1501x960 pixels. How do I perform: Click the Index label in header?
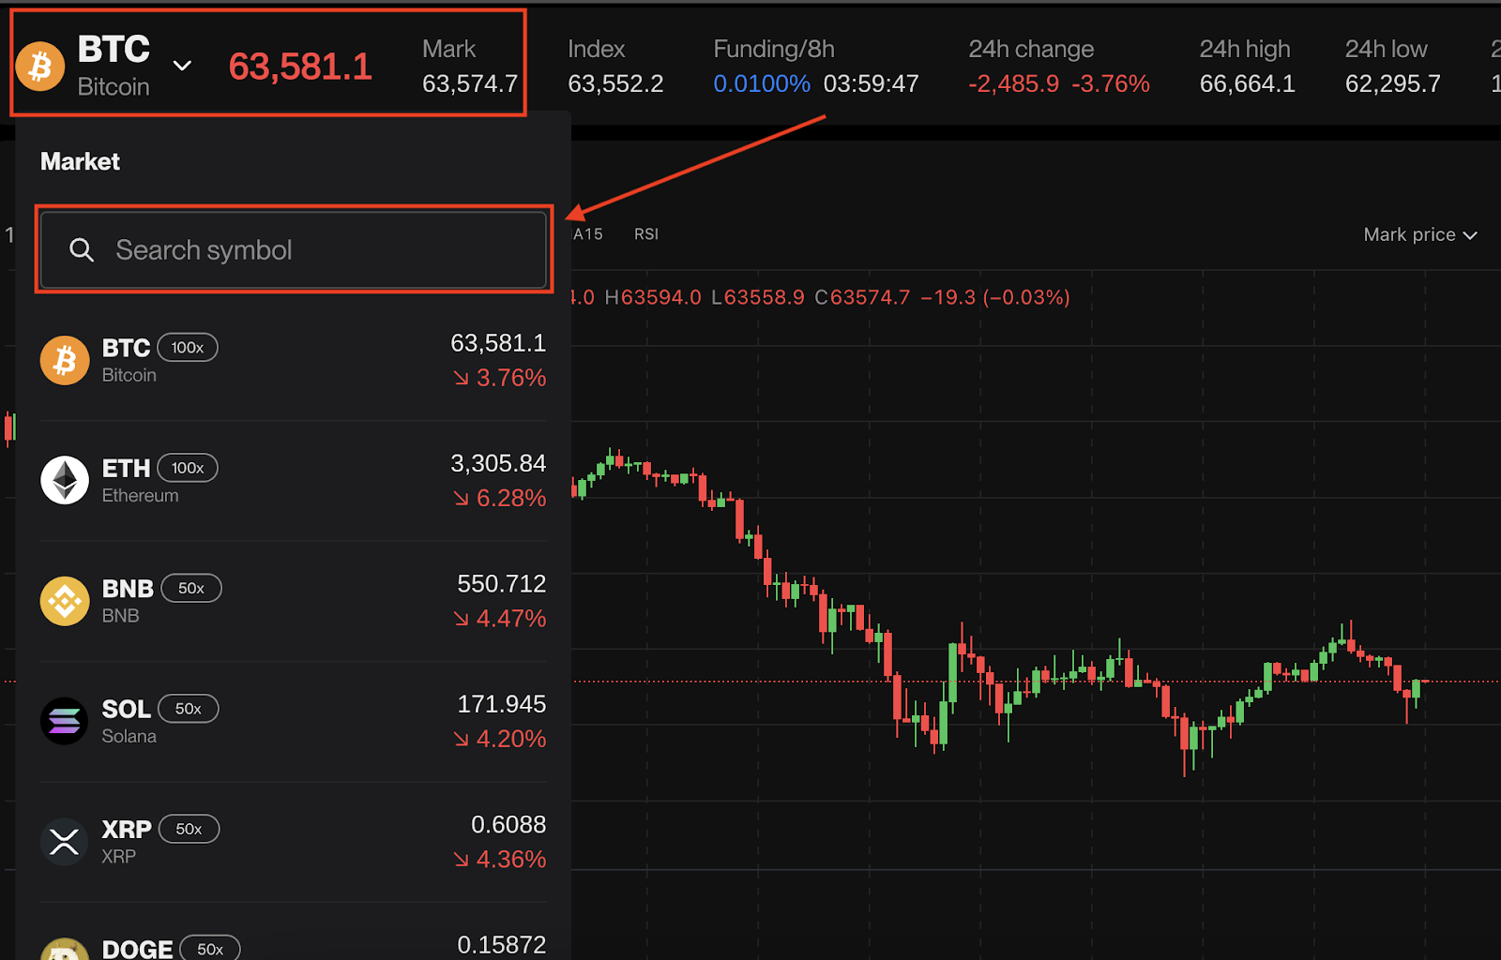point(597,49)
